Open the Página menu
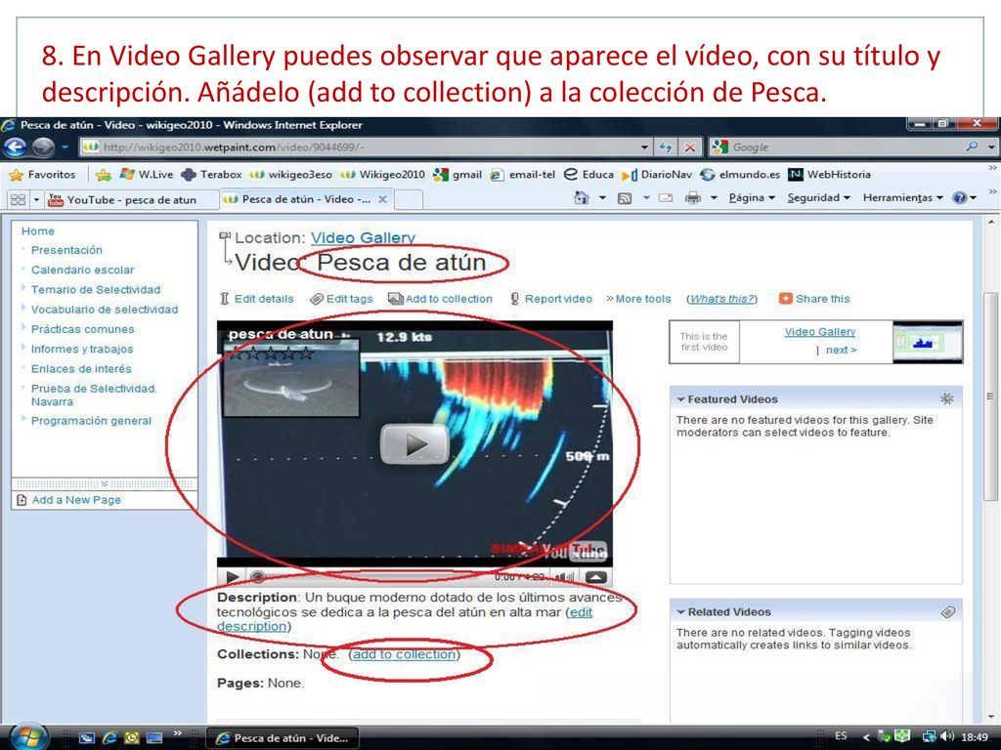This screenshot has width=1001, height=750. [x=752, y=197]
